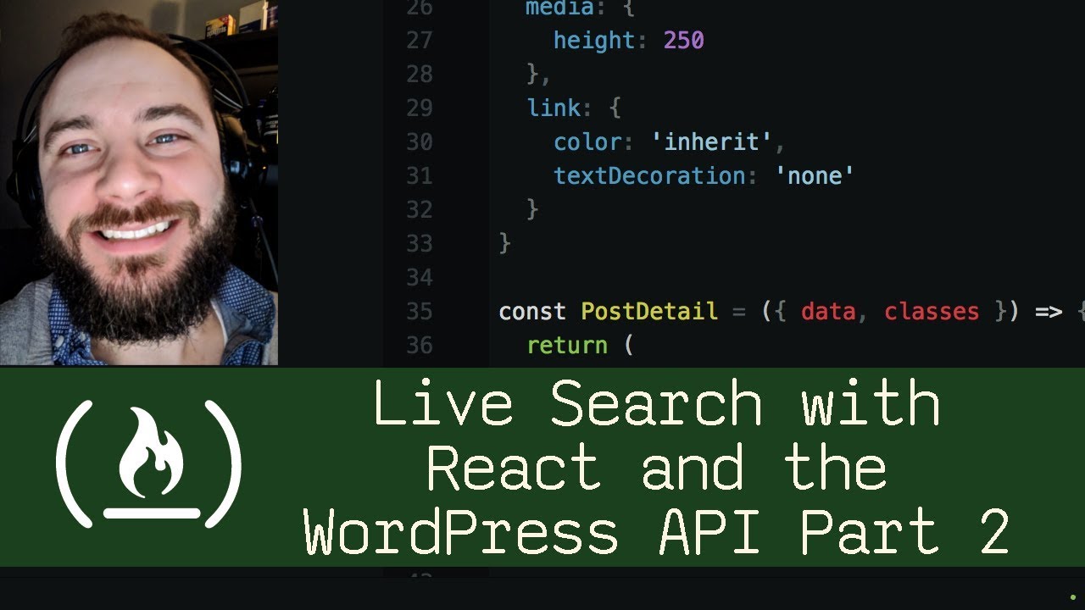Click line number 36 in the gutter
This screenshot has height=610, width=1085.
(x=420, y=345)
